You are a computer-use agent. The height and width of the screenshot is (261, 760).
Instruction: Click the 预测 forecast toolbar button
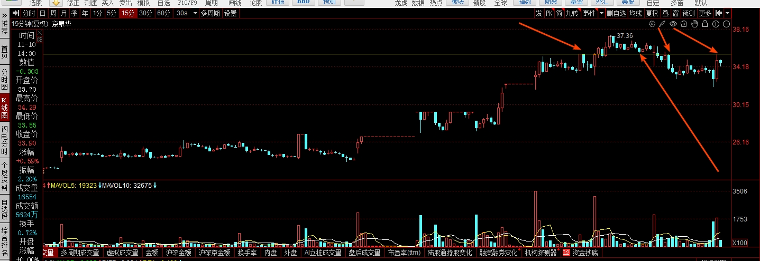689,13
